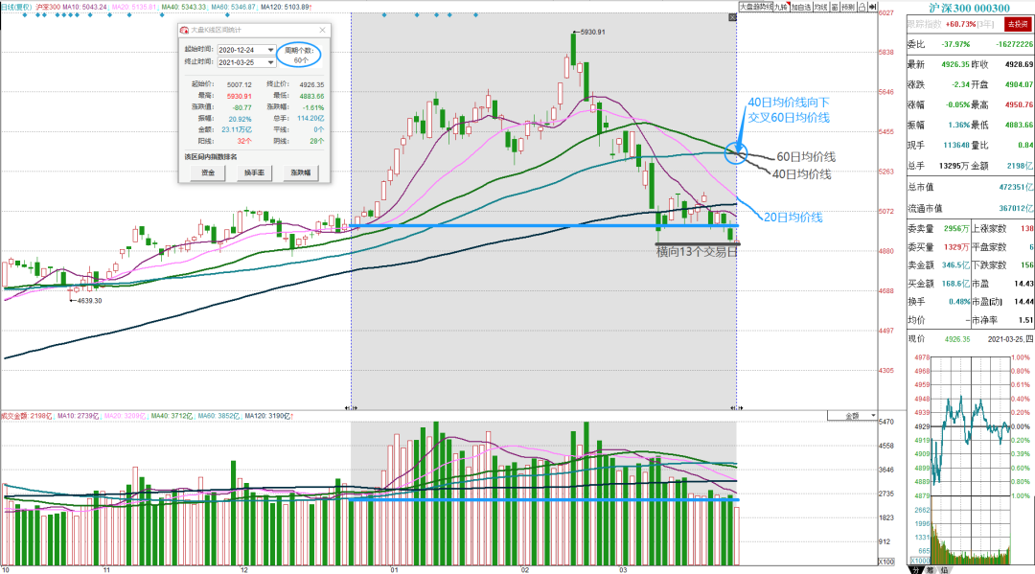Toggle the padlock lock icon
This screenshot has width=1035, height=574.
tap(862, 7)
